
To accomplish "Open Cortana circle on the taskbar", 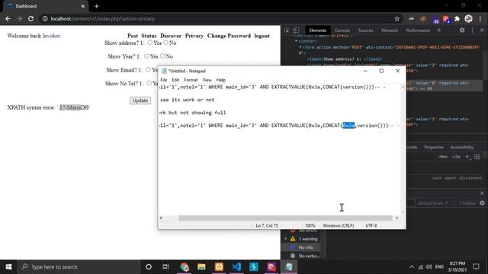I will (x=149, y=267).
